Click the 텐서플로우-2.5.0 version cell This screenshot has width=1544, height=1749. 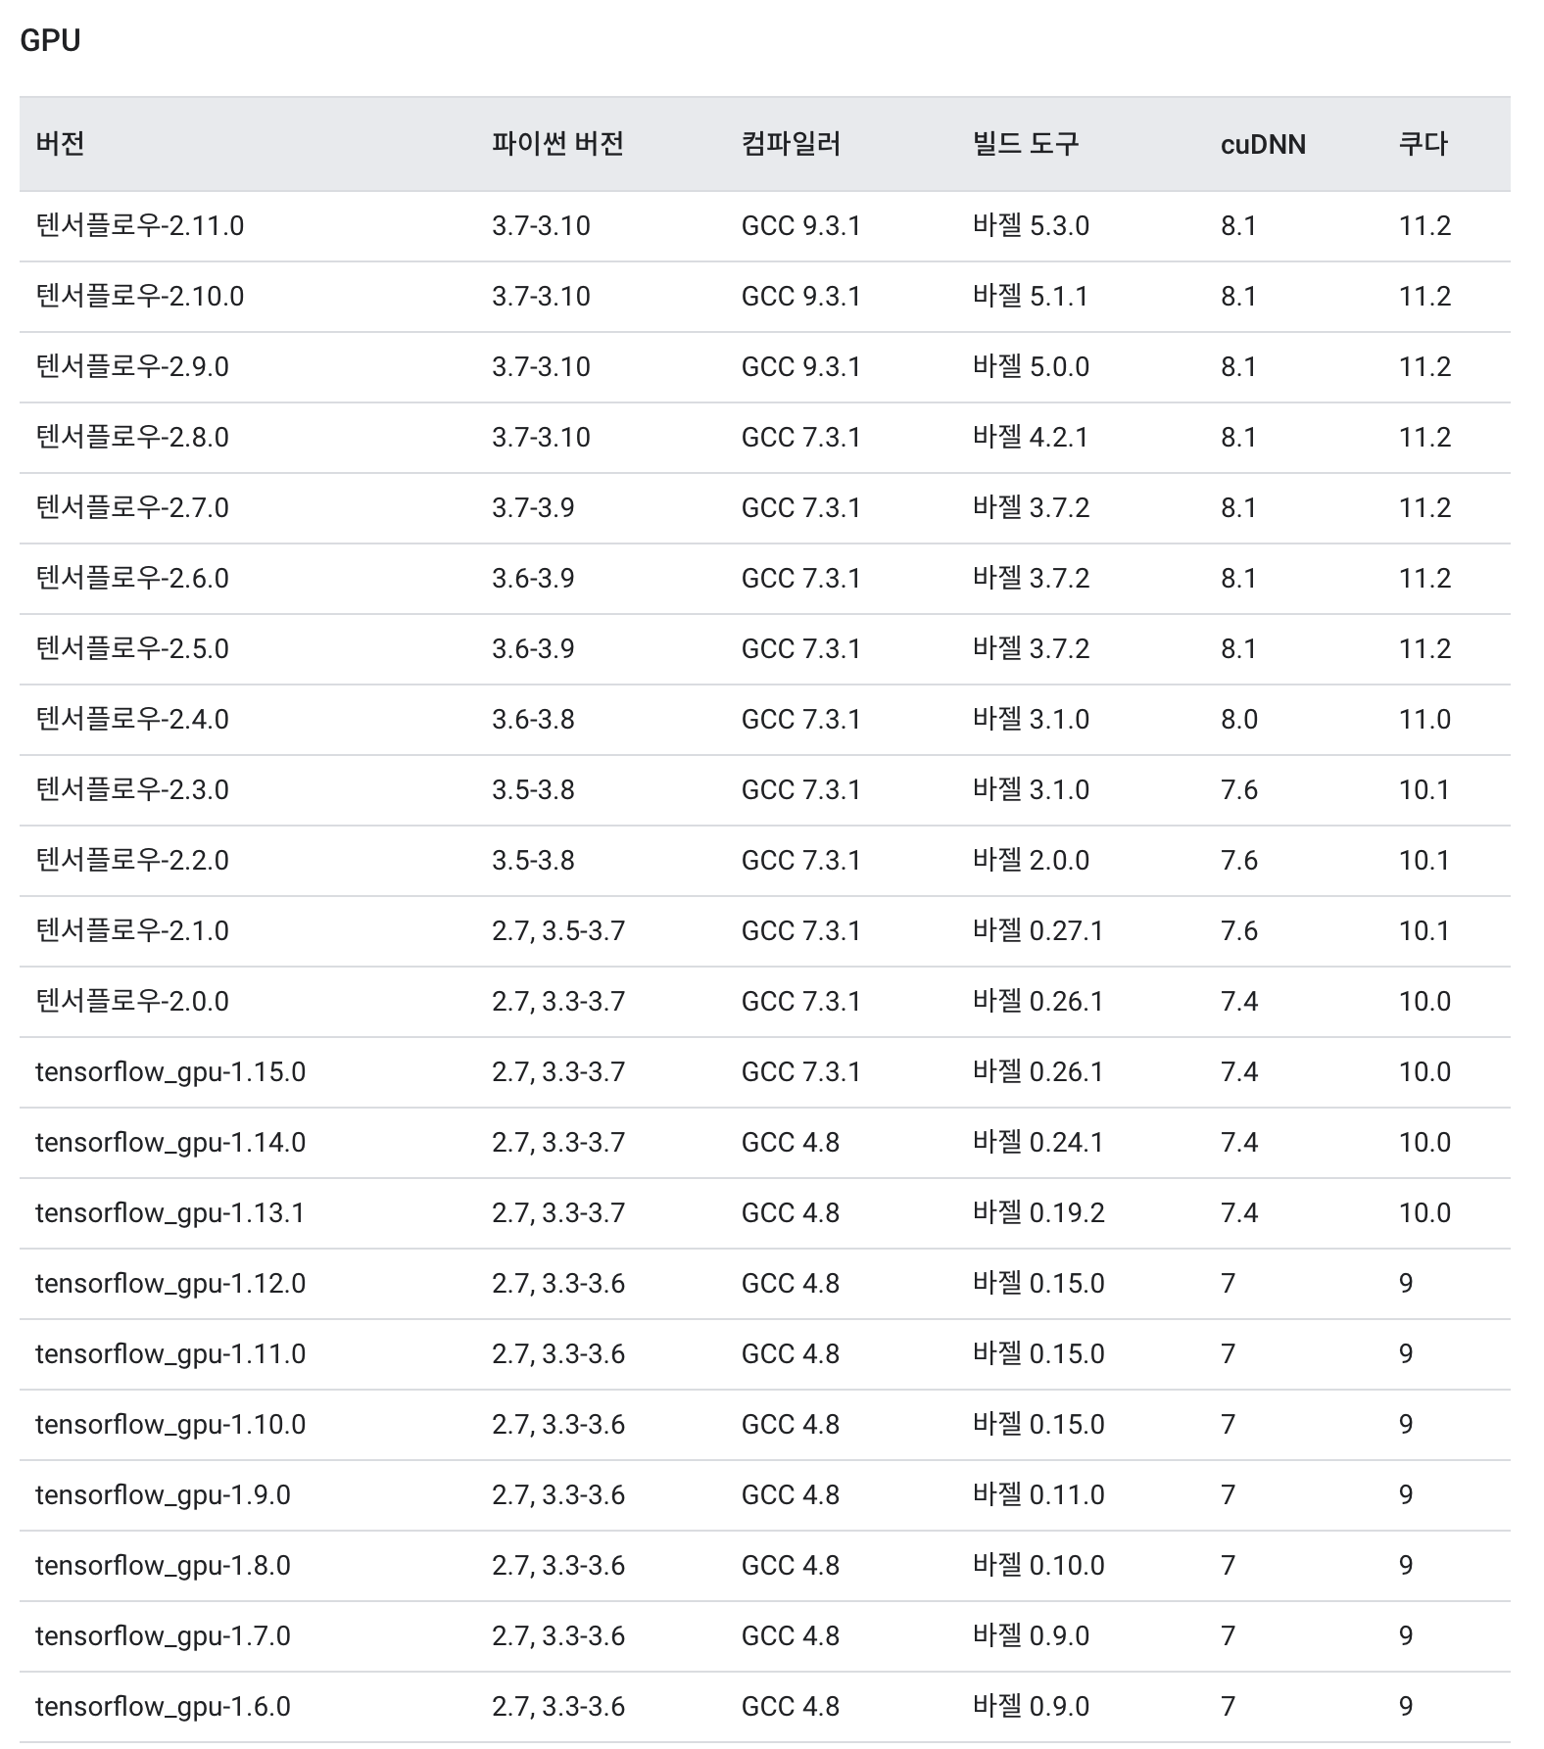(132, 649)
